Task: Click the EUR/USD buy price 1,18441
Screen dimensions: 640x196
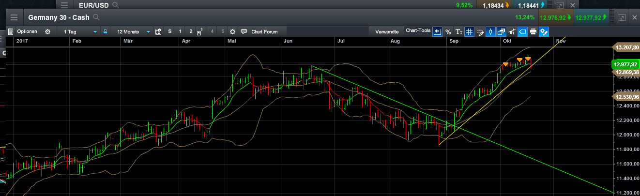Action: click(x=530, y=5)
